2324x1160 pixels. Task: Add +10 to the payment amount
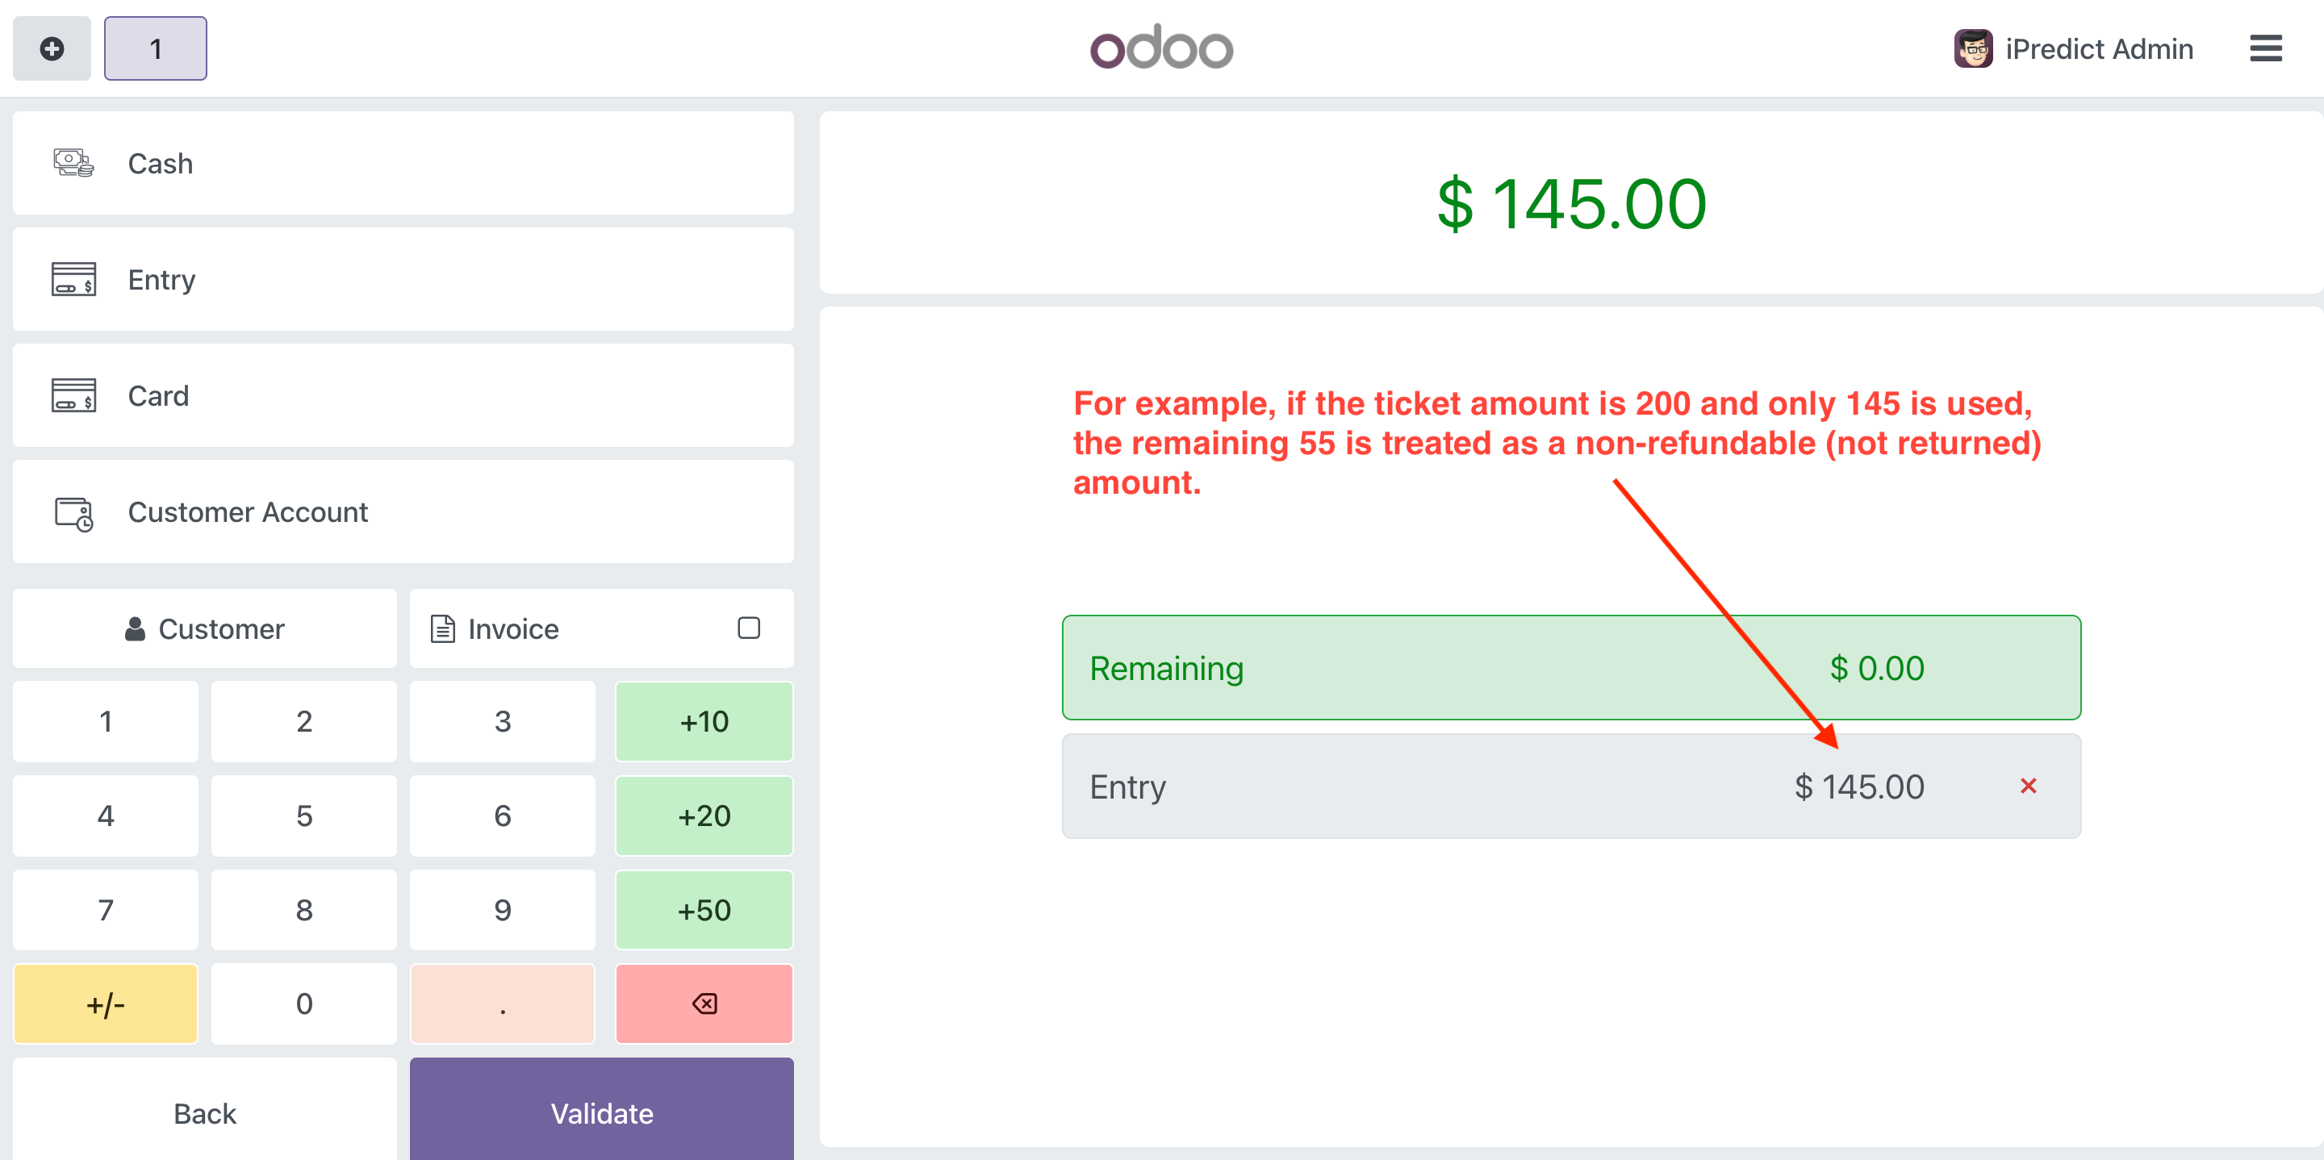click(x=704, y=722)
